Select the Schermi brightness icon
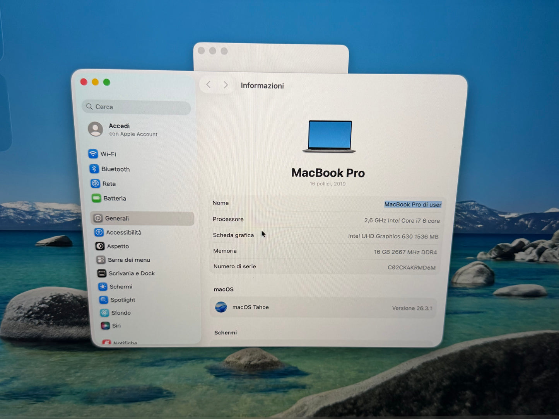This screenshot has width=559, height=419. click(103, 286)
